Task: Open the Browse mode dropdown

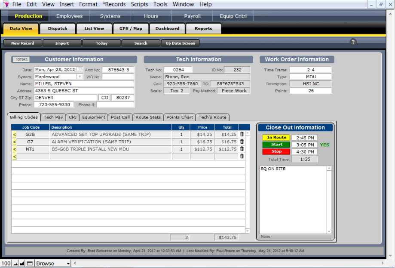Action: click(x=53, y=263)
